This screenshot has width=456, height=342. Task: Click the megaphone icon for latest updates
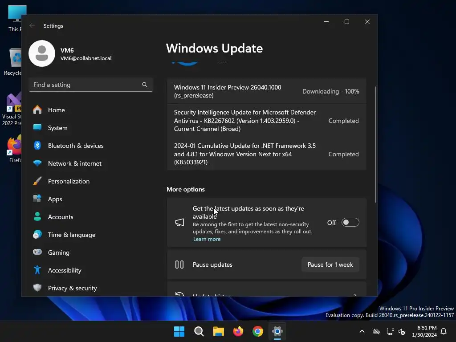coord(179,223)
